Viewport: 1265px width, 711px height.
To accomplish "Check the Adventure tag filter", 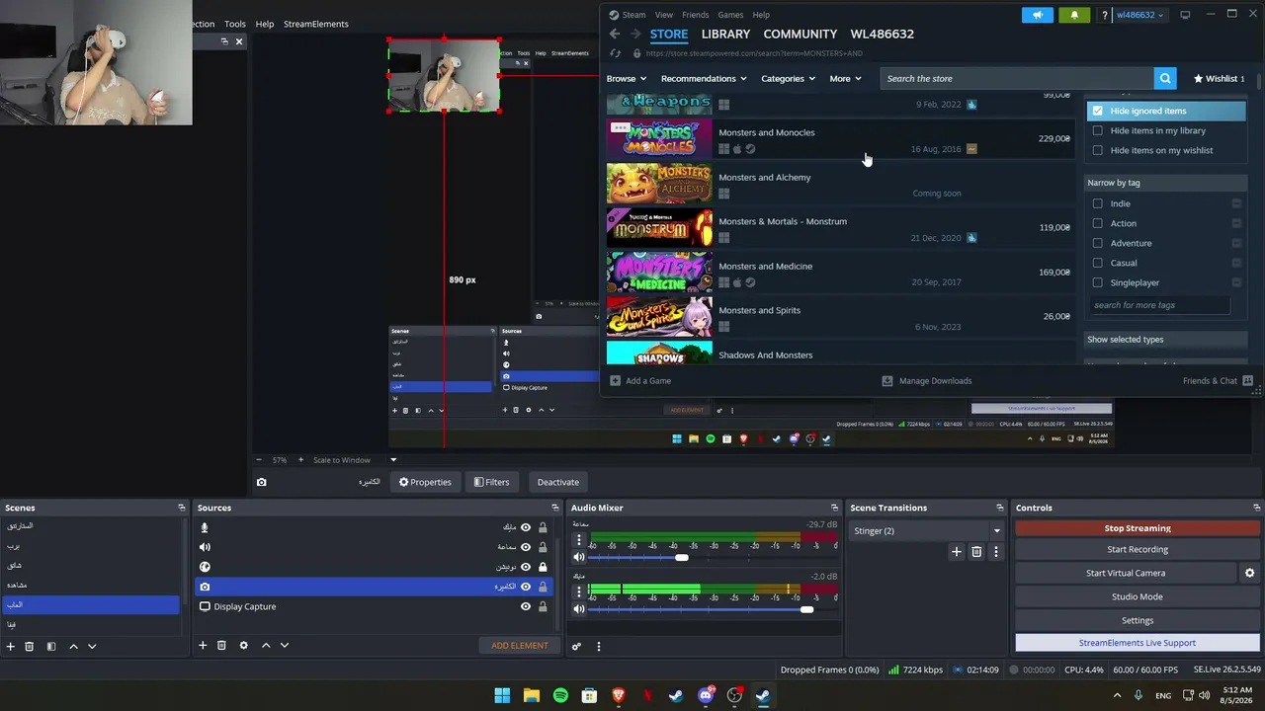I will [x=1097, y=243].
